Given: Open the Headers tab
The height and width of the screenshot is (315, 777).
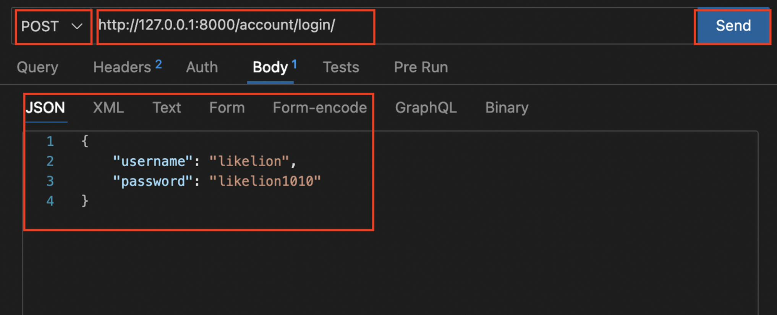Looking at the screenshot, I should click(x=122, y=67).
